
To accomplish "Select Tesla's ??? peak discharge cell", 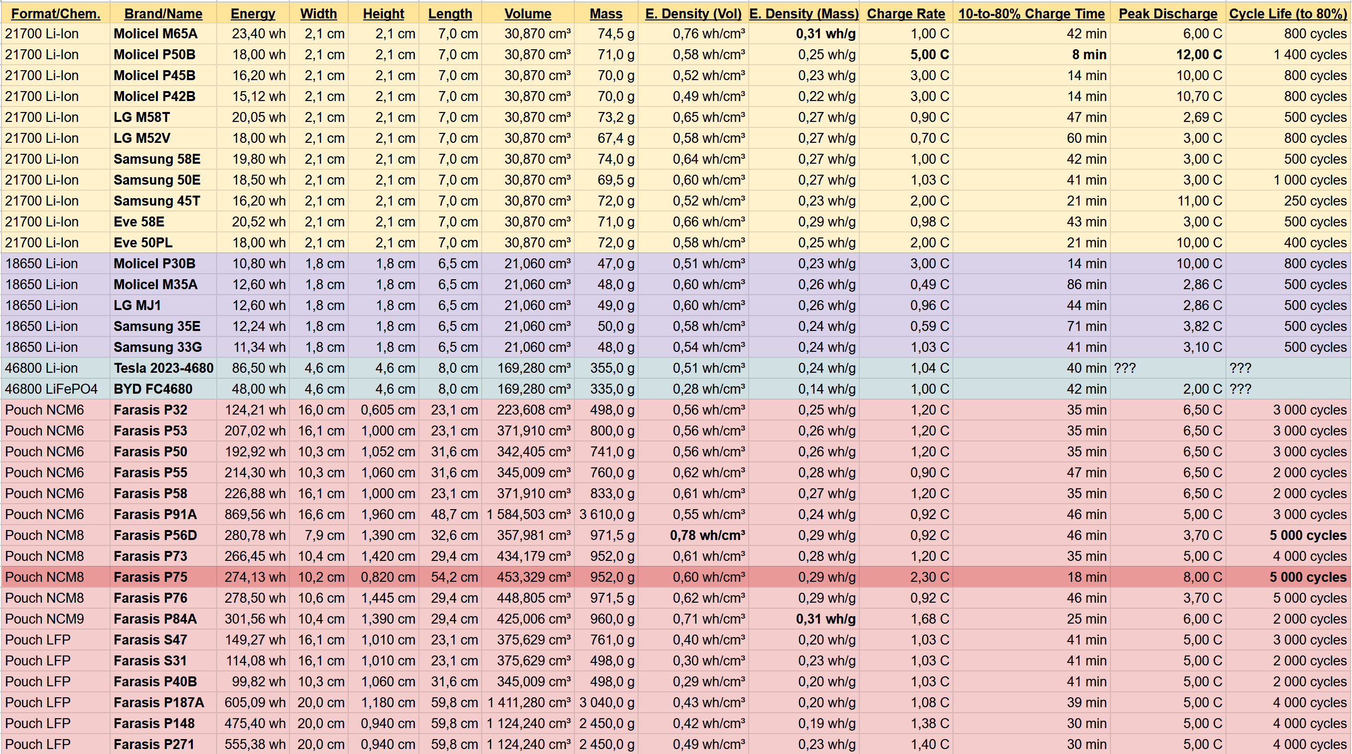I will [x=1168, y=368].
